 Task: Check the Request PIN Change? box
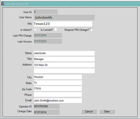(x=91, y=29)
